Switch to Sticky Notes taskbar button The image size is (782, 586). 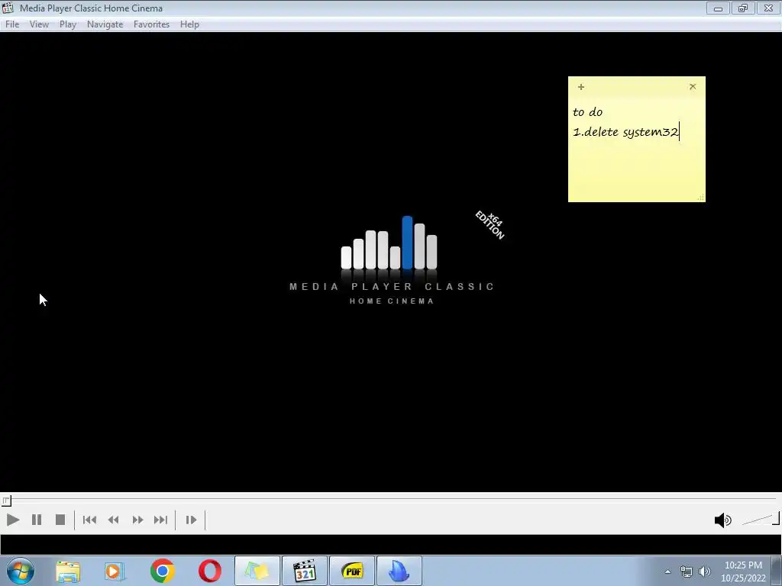coord(257,571)
